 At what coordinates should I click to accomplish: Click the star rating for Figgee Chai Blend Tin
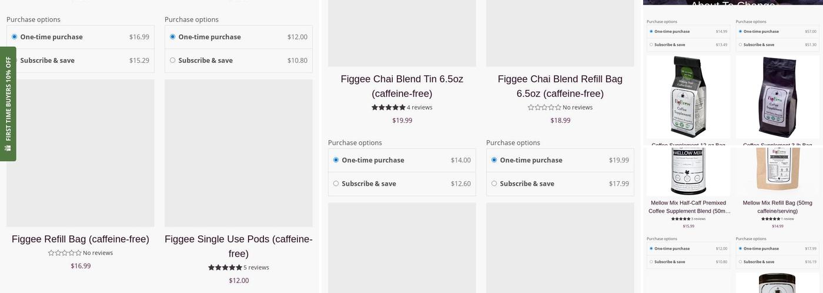[x=389, y=107]
